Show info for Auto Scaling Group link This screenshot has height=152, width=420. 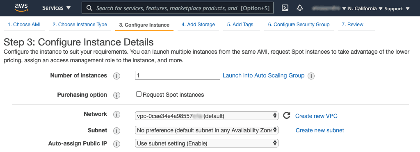[311, 76]
